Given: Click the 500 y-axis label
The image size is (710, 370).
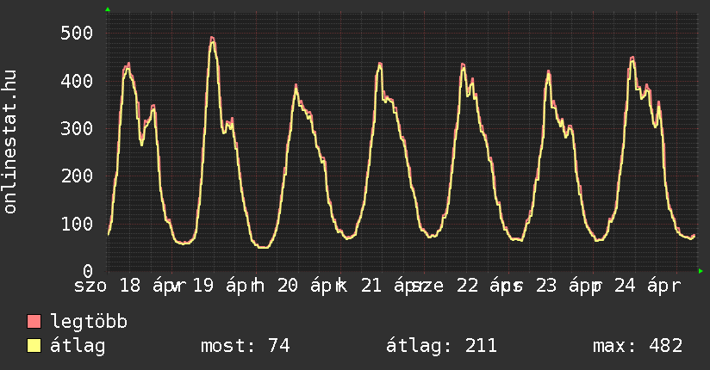Looking at the screenshot, I should tap(77, 34).
